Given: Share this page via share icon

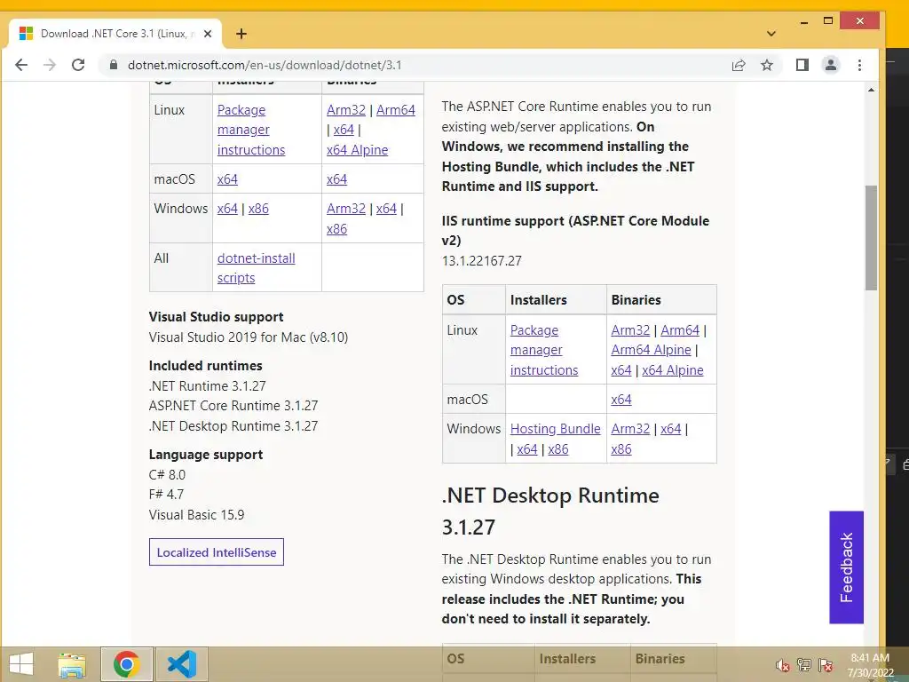Looking at the screenshot, I should (x=739, y=65).
